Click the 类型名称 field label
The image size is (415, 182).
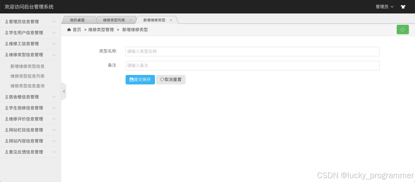(108, 51)
